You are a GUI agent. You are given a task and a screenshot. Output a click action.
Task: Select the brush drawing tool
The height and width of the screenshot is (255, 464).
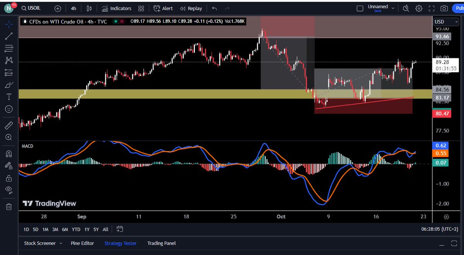coord(9,84)
